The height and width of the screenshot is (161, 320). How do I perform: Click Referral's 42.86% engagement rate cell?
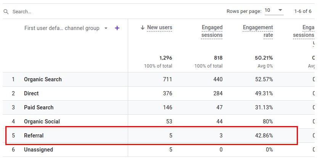click(264, 136)
